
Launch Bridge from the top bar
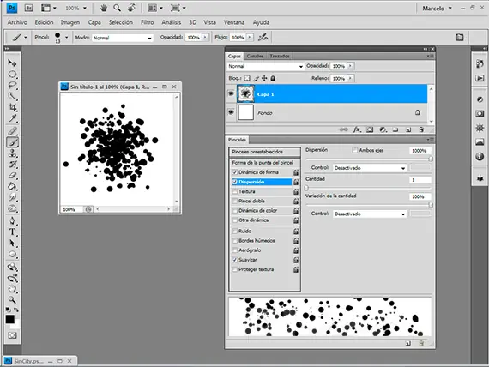coord(28,8)
